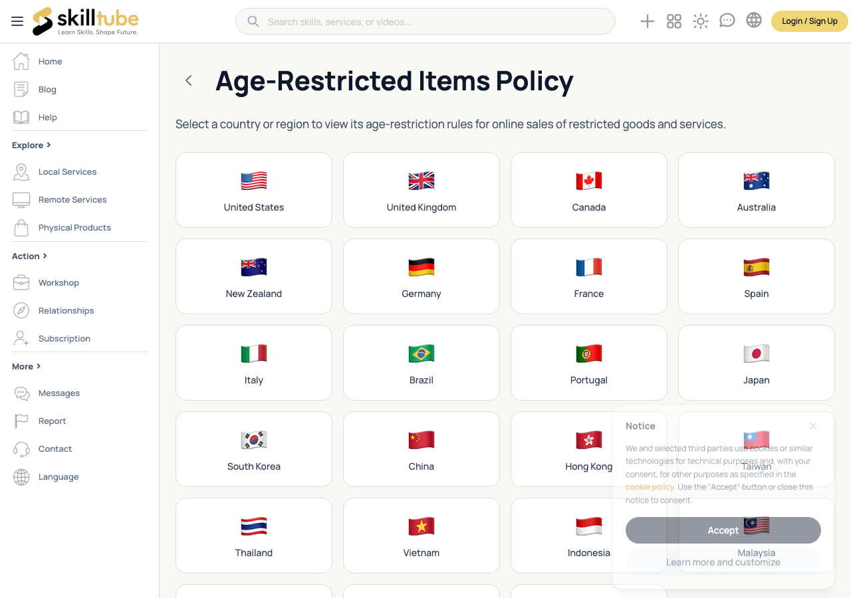This screenshot has height=598, width=851.
Task: Toggle the light/dark theme sun icon
Action: pyautogui.click(x=701, y=21)
